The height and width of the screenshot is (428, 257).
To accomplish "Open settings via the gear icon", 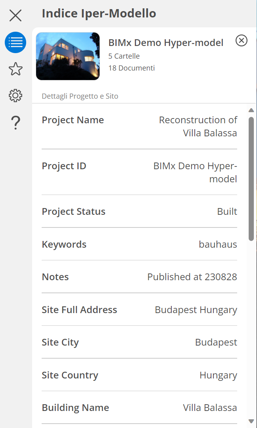I will [x=15, y=96].
